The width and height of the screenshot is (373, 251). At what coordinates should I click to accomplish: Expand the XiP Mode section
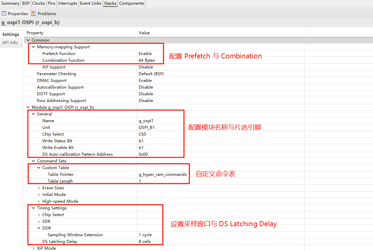pos(33,248)
